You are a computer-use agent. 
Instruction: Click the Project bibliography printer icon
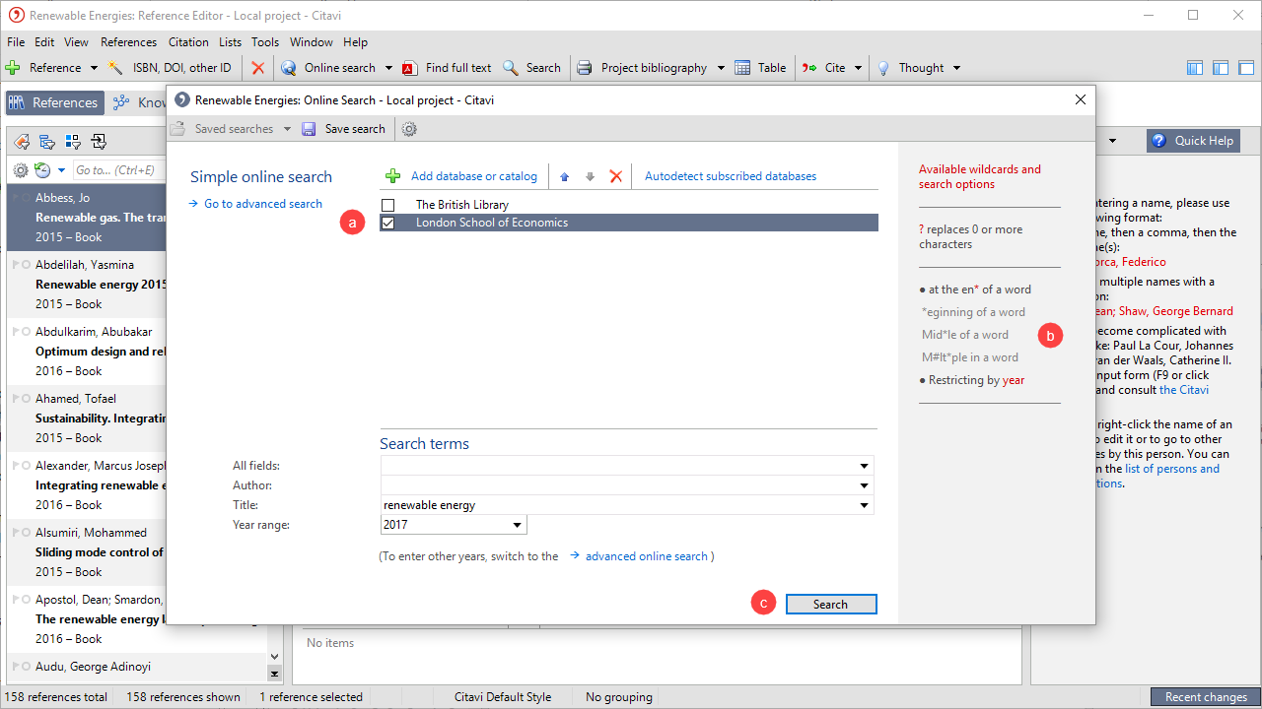(585, 68)
